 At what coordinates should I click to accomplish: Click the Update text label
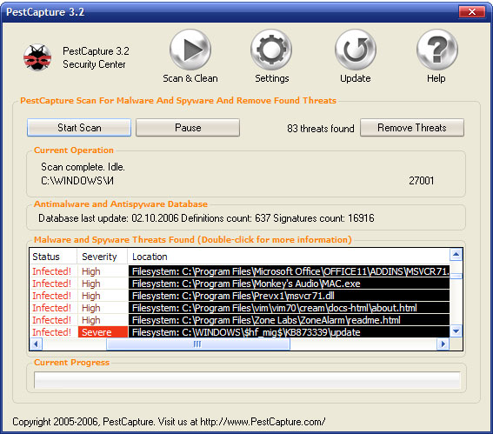point(356,78)
